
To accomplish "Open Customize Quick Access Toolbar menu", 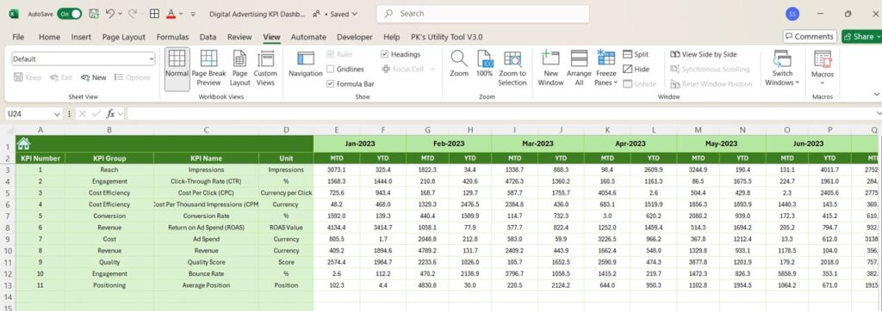I will pos(193,14).
